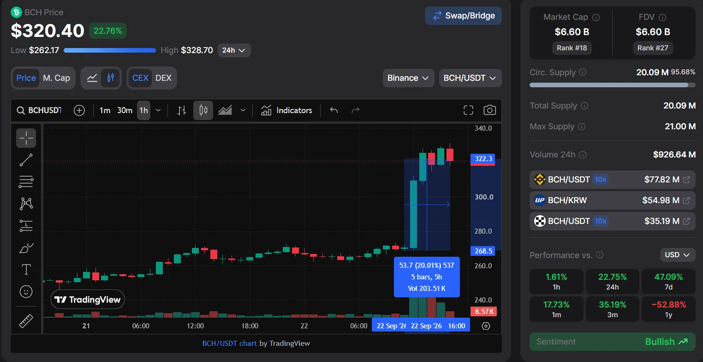
Task: Click the circulating supply progress bar
Action: click(612, 85)
